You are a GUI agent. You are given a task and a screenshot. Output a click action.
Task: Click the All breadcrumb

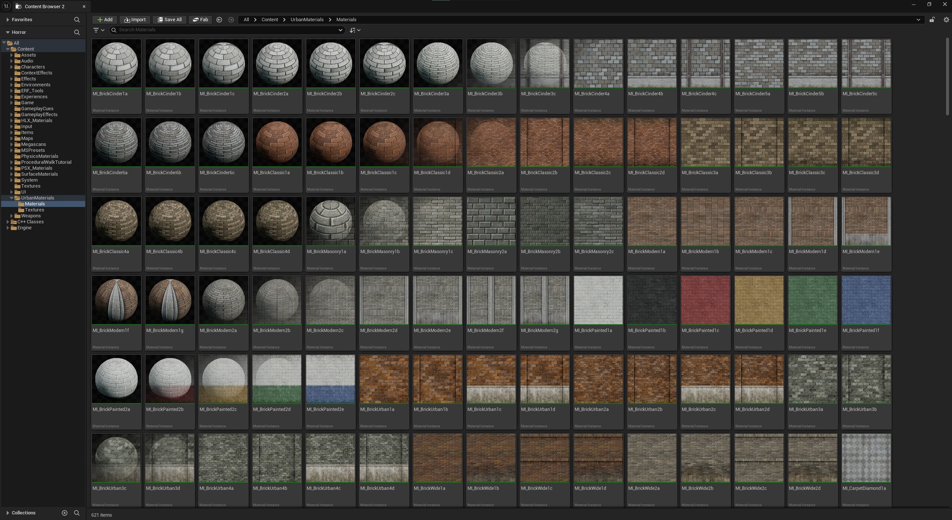tap(246, 20)
